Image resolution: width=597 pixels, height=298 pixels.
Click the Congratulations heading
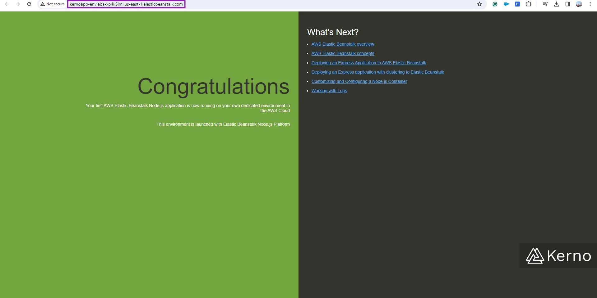tap(214, 87)
